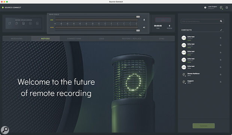
Task: Click the 00:00:00 session time readout
Action: click(158, 26)
